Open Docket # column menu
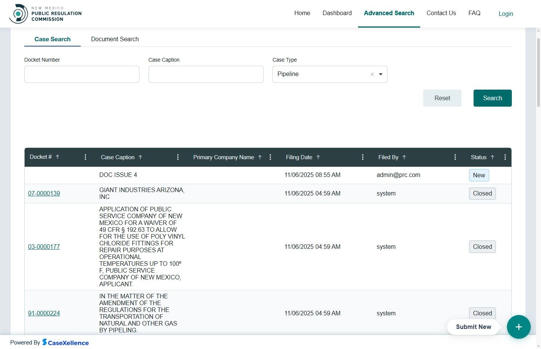This screenshot has height=349, width=541. tap(85, 157)
